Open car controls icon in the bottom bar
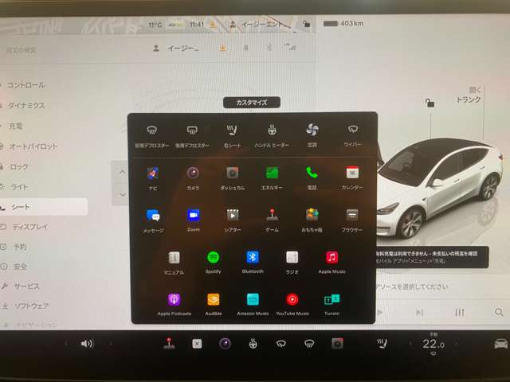Viewport: 510px width, 382px height. [501, 344]
